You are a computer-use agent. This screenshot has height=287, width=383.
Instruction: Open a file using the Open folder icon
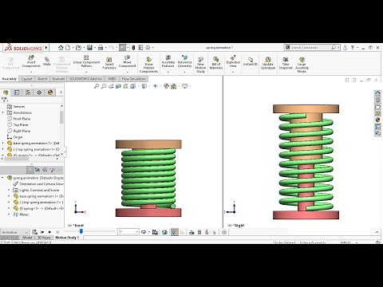[78, 48]
